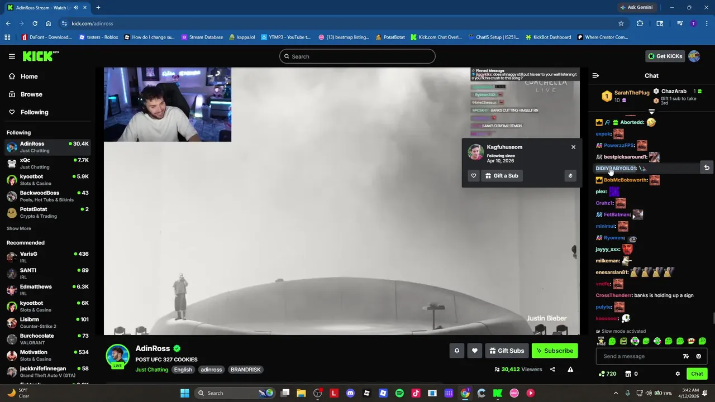Screen dimensions: 715x402
Task: Open Discord from taskbar
Action: (350, 393)
